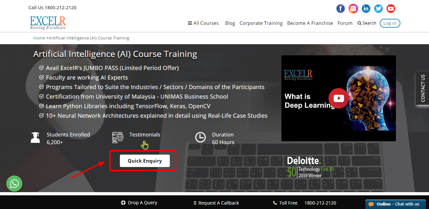Viewport: 429px width, 209px height.
Task: Click the LinkedIn social icon
Action: tap(366, 9)
